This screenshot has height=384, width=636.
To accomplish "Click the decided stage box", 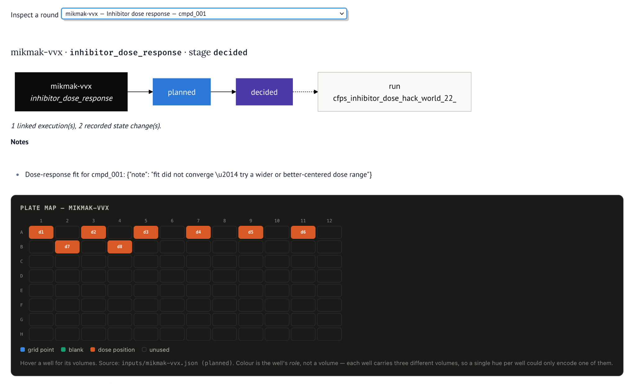I will 264,92.
